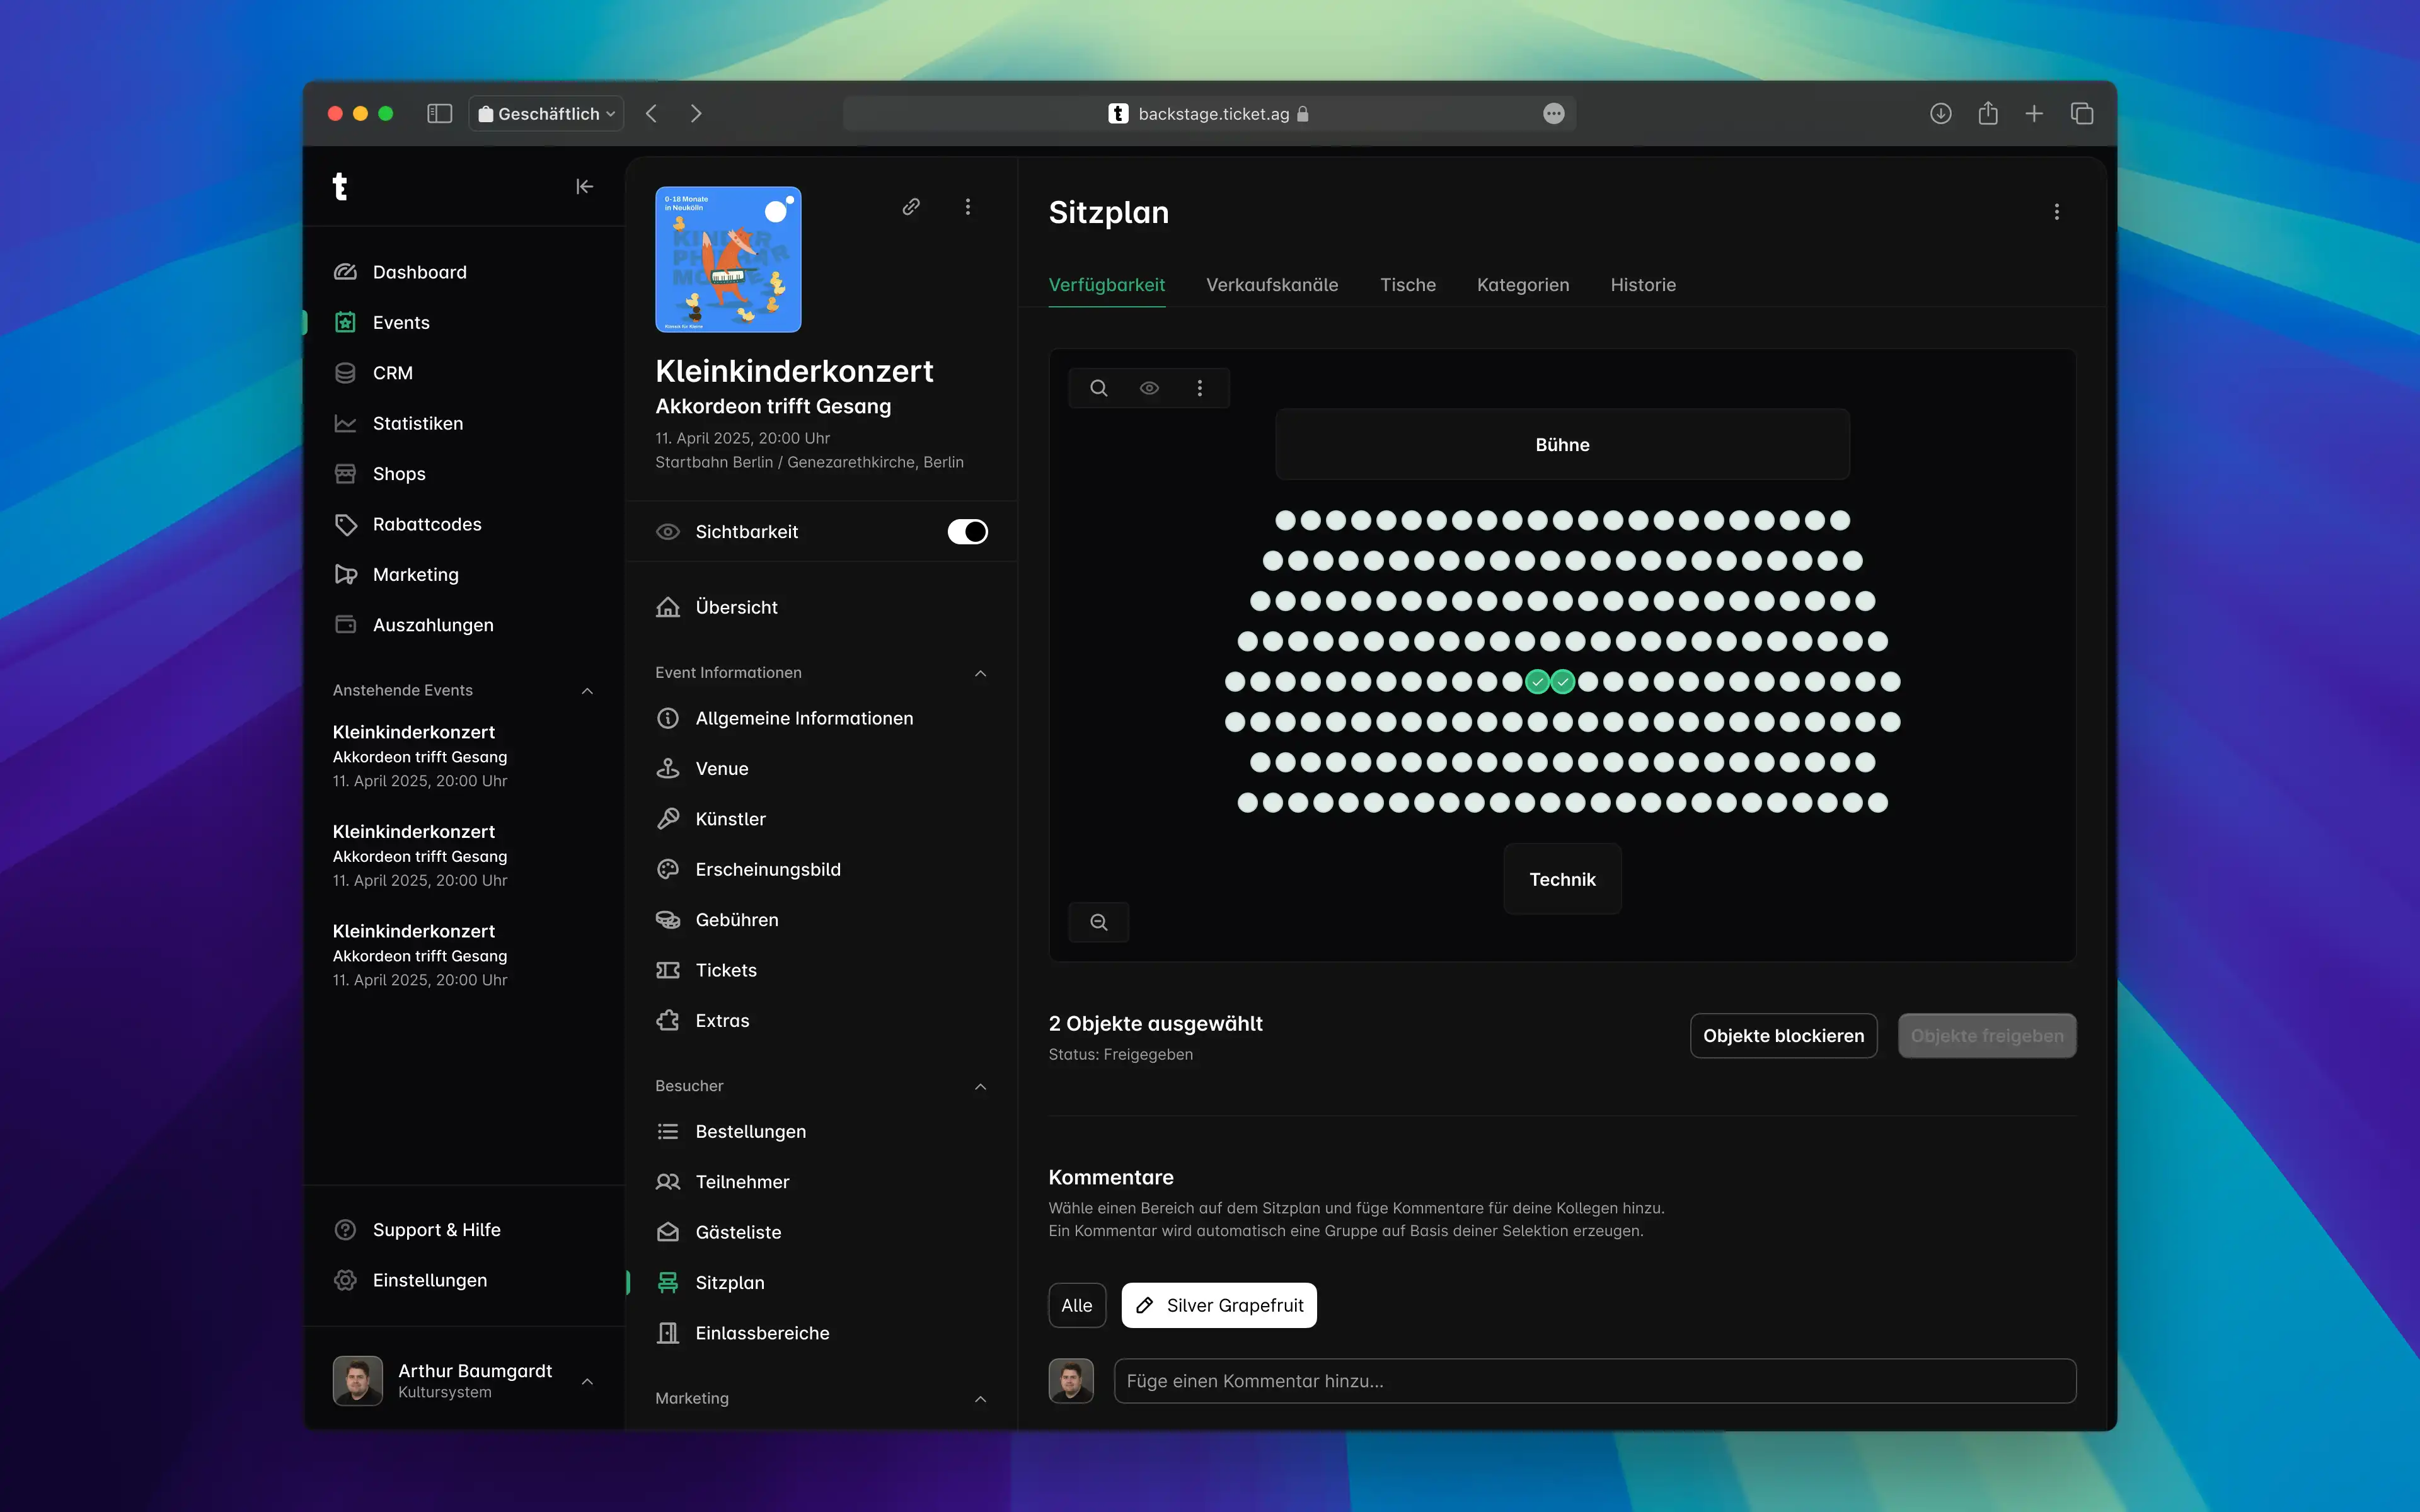Toggle seat map visibility eye icon
Viewport: 2420px width, 1512px height.
[x=1149, y=388]
